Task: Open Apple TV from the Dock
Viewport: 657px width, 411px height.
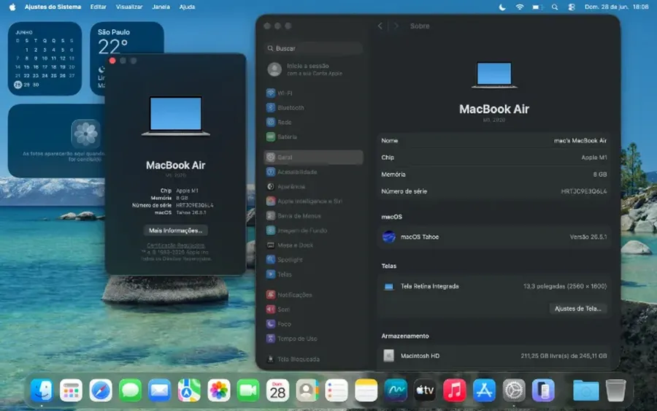Action: [x=425, y=390]
